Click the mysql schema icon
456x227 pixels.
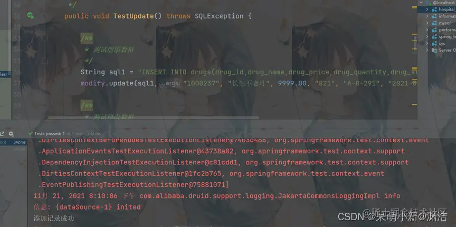434,23
